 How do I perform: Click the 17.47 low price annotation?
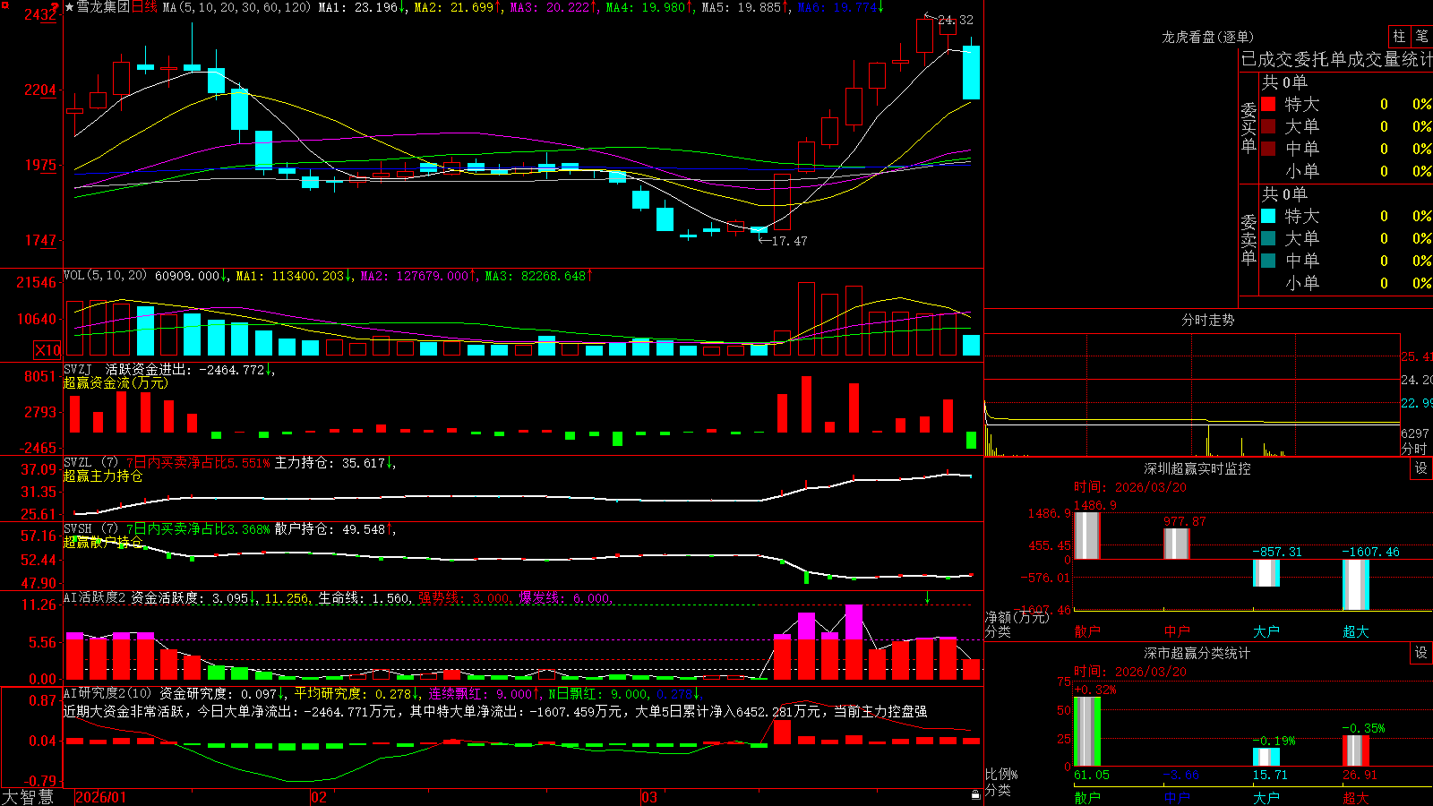point(789,241)
